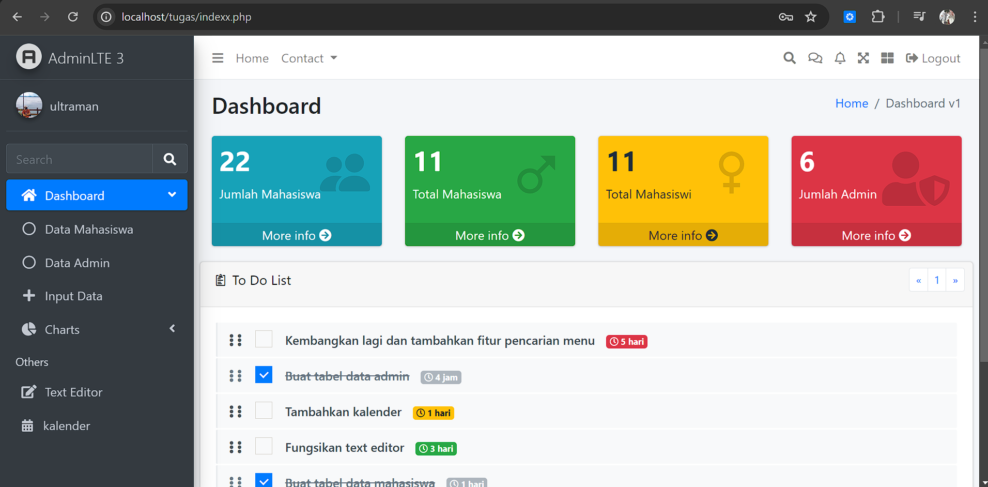Screen dimensions: 988x487
Task: Open the chat messages icon
Action: coord(815,58)
